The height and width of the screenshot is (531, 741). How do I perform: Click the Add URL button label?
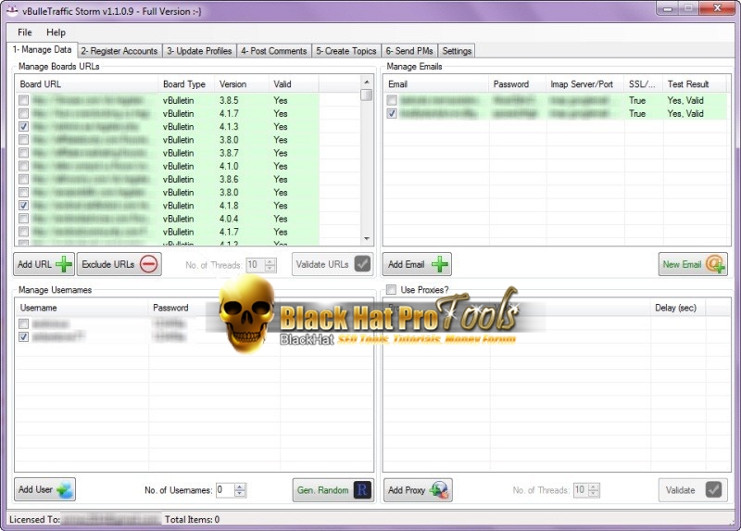(34, 264)
